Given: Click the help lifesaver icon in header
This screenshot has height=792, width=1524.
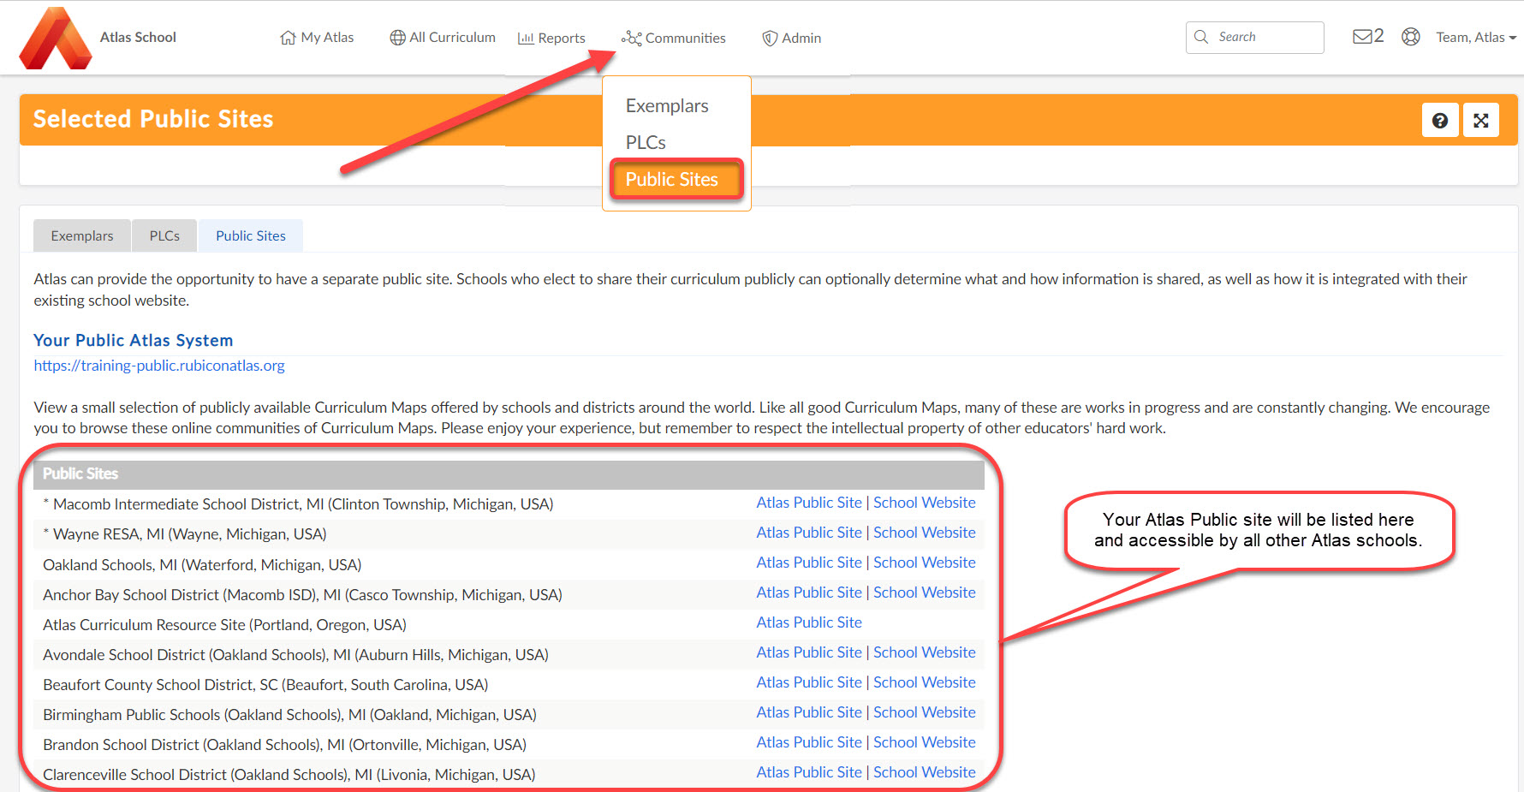Looking at the screenshot, I should click(x=1411, y=37).
